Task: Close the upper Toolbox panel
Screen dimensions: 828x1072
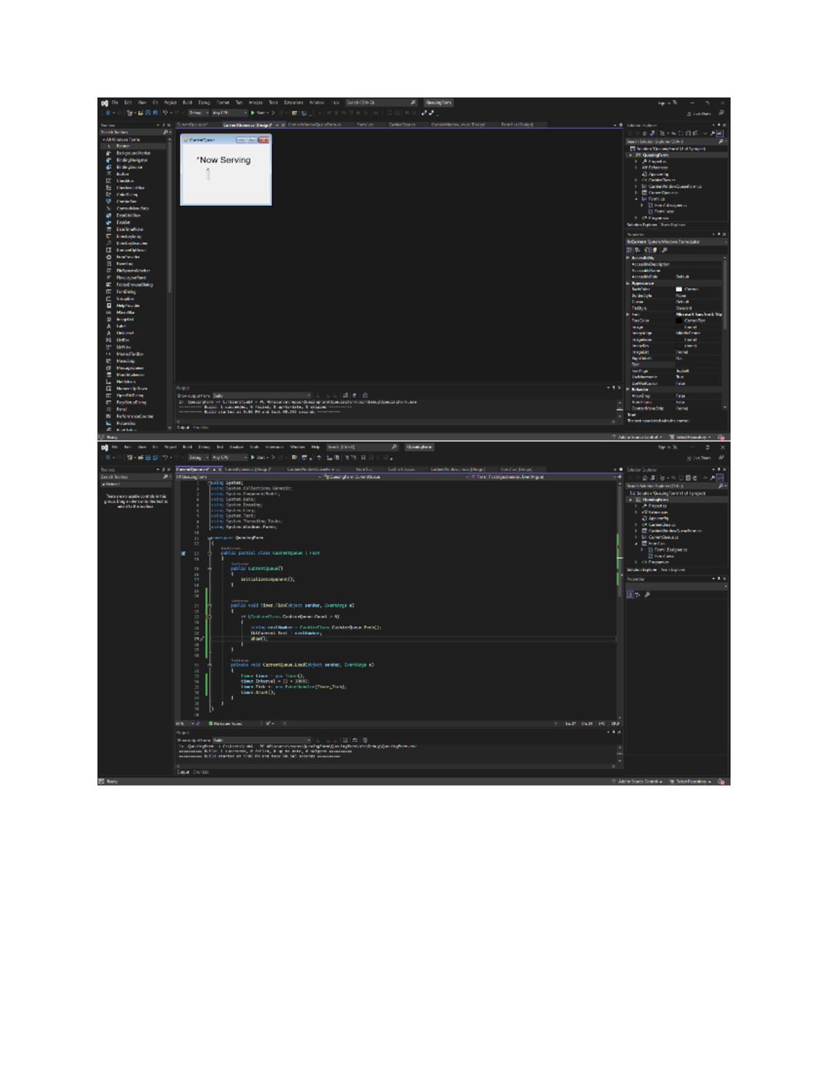Action: point(169,126)
